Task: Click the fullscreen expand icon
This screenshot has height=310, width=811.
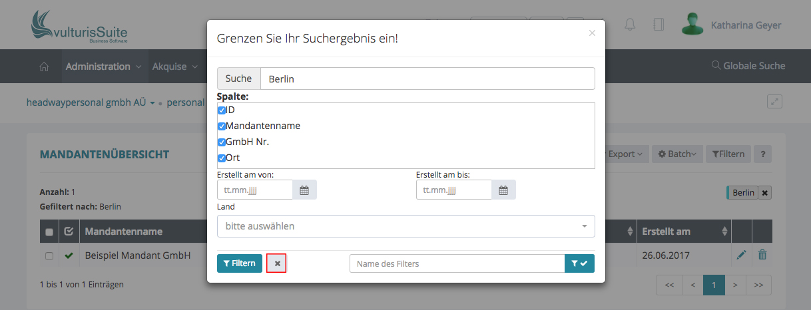Action: (x=774, y=102)
